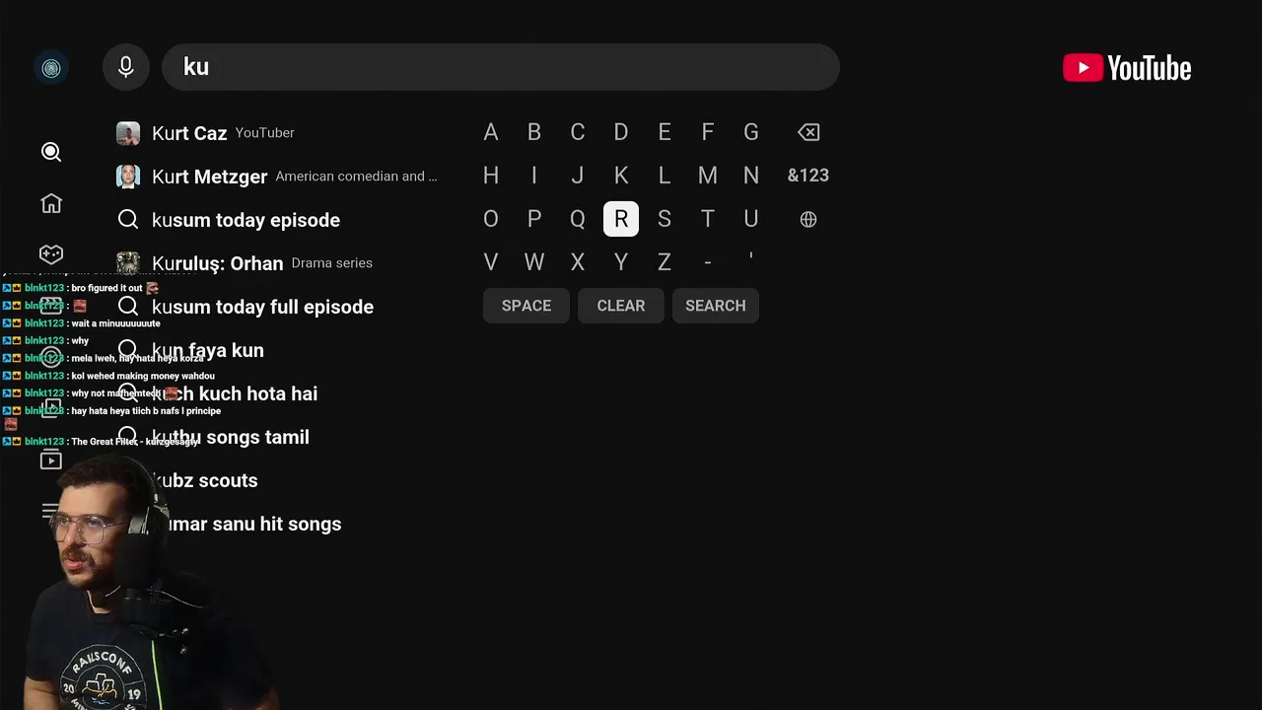Open the Gaming controller sidebar icon
The width and height of the screenshot is (1262, 710).
(51, 254)
